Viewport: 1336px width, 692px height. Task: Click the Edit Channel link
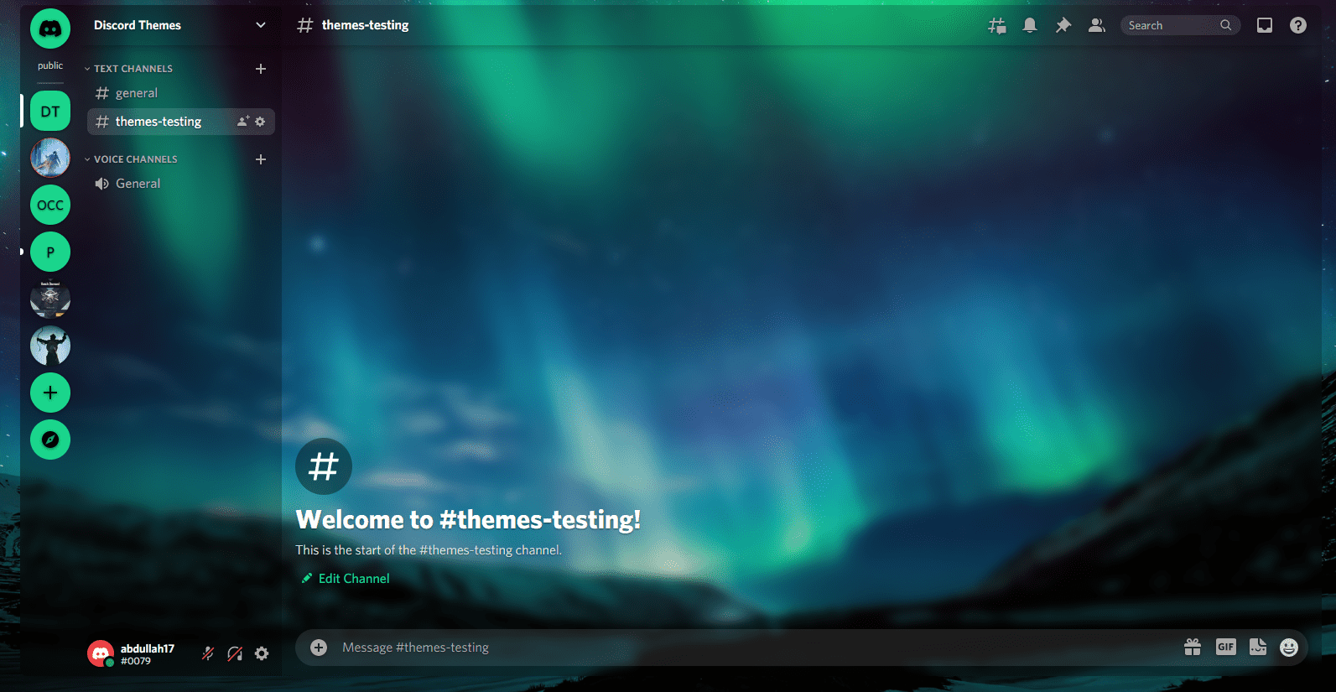coord(346,579)
